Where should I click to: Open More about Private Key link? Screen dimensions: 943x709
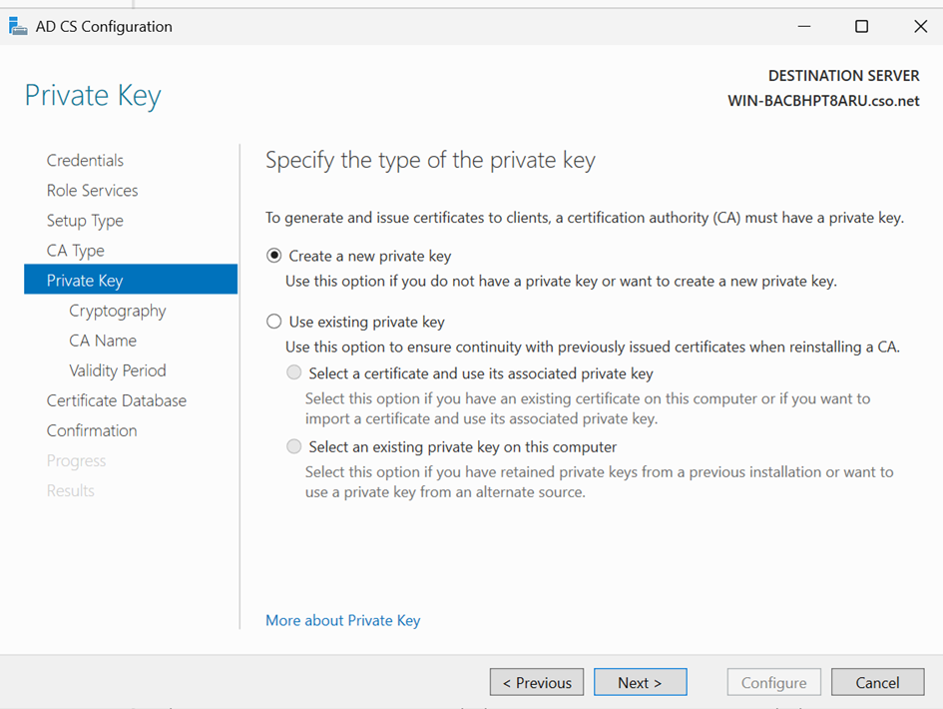(342, 620)
